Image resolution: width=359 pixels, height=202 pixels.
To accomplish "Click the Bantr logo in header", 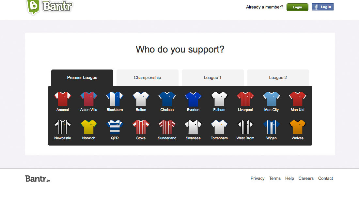I will click(50, 7).
